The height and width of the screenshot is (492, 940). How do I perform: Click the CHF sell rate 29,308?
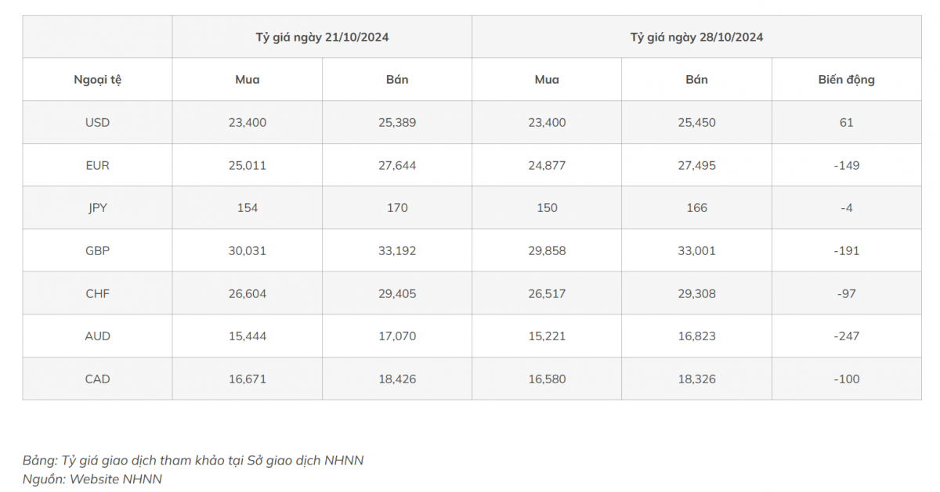696,293
